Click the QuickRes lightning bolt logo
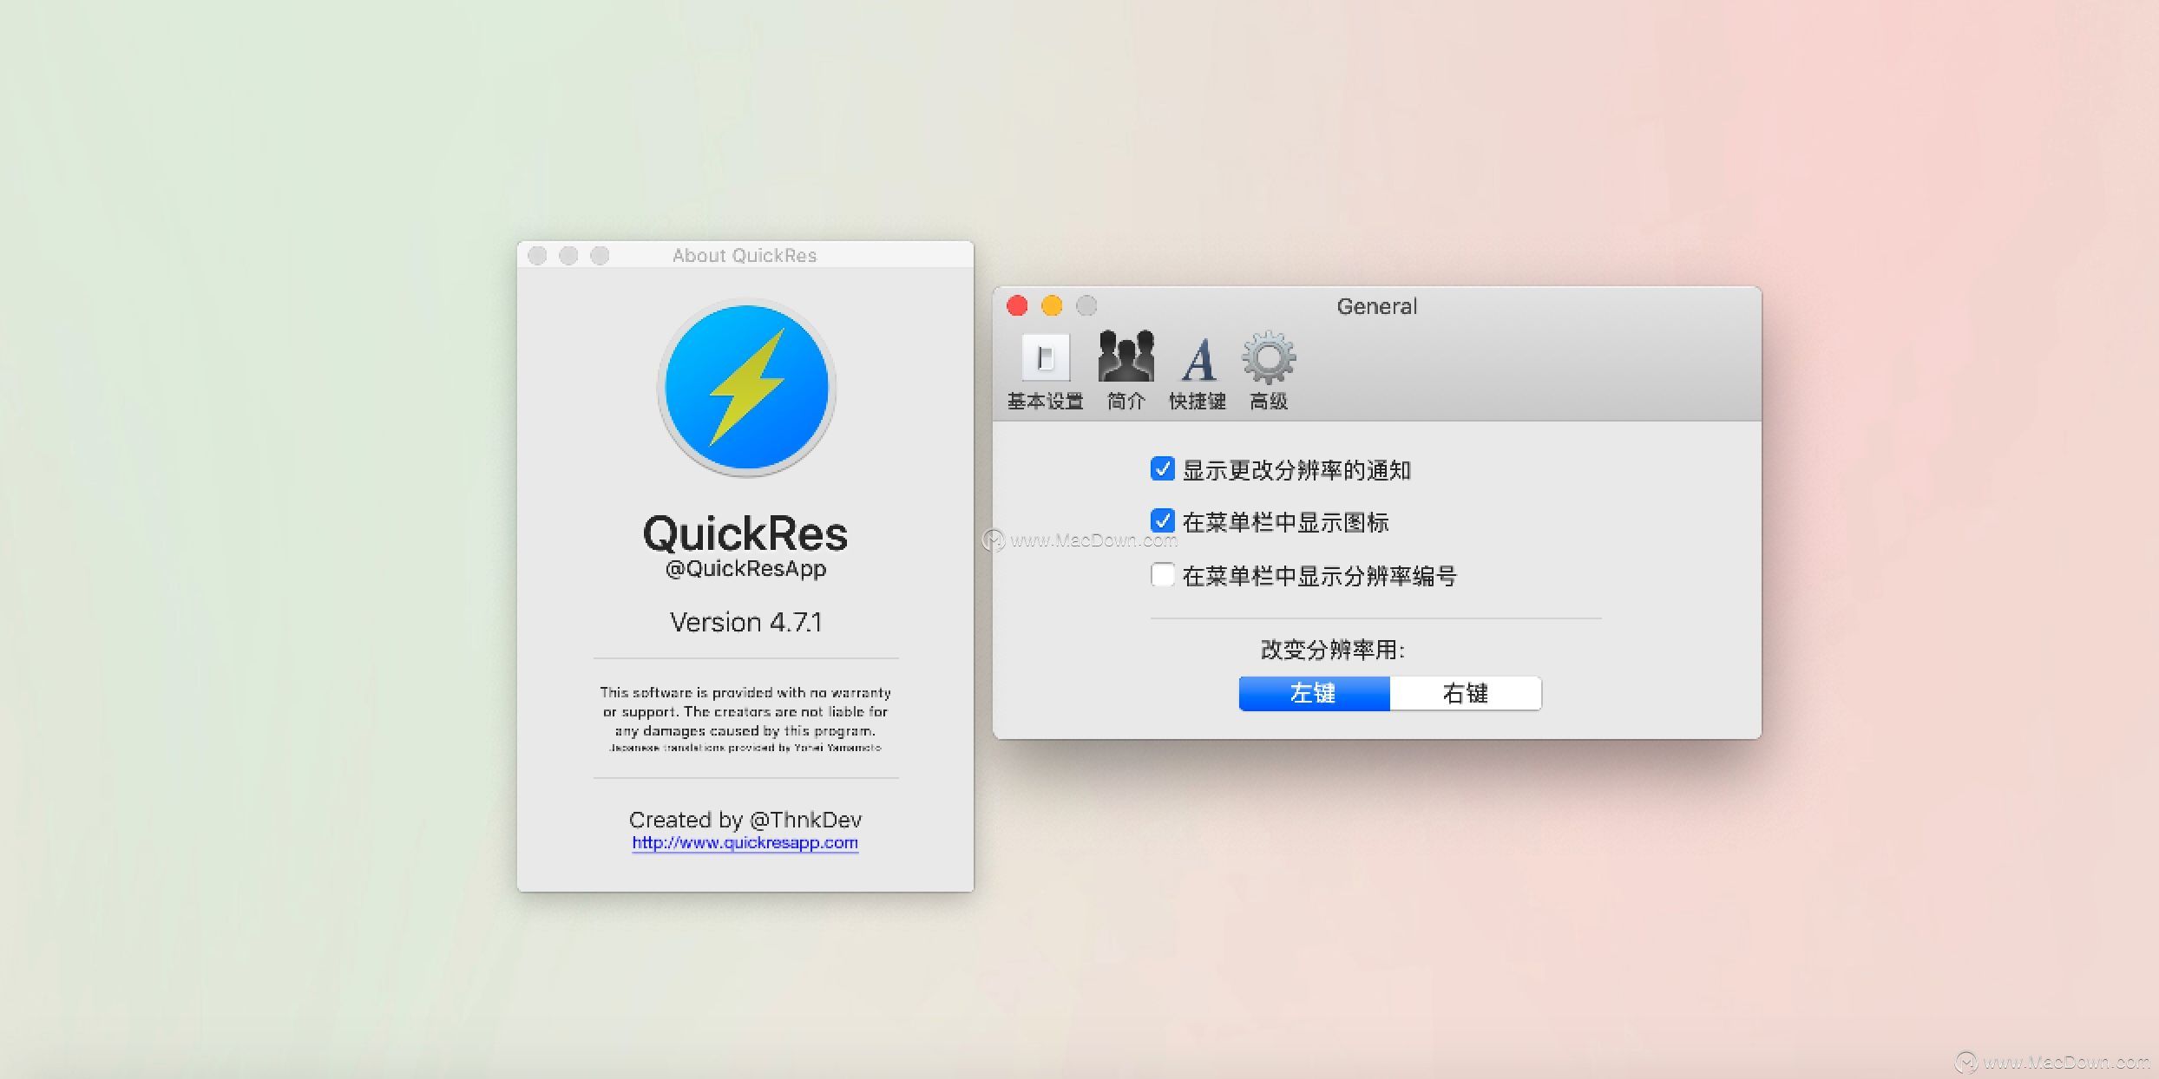 (x=746, y=388)
